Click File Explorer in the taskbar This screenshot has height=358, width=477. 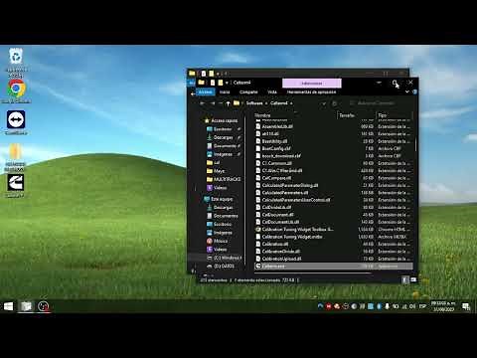tap(26, 306)
